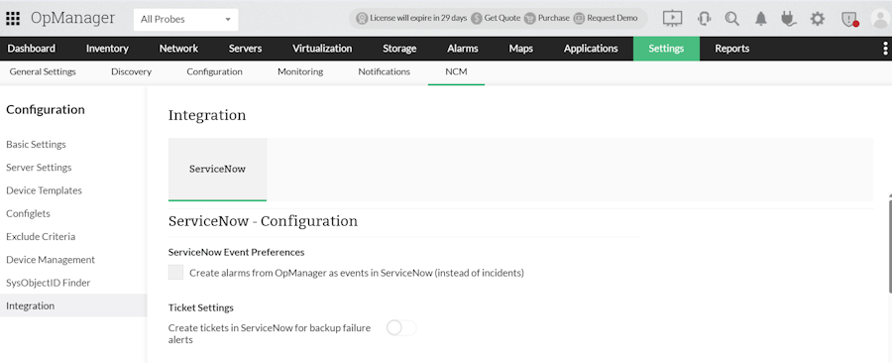Open Configlets in sidebar

coord(28,213)
